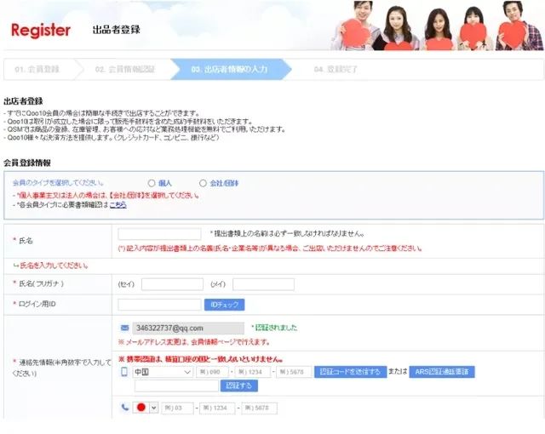
Task: Click the Japan flag icon
Action: click(141, 408)
